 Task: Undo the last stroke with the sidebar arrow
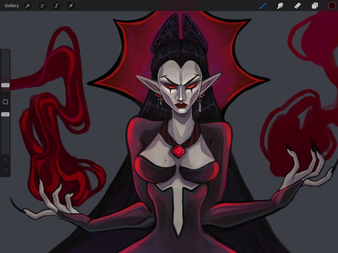(x=5, y=160)
